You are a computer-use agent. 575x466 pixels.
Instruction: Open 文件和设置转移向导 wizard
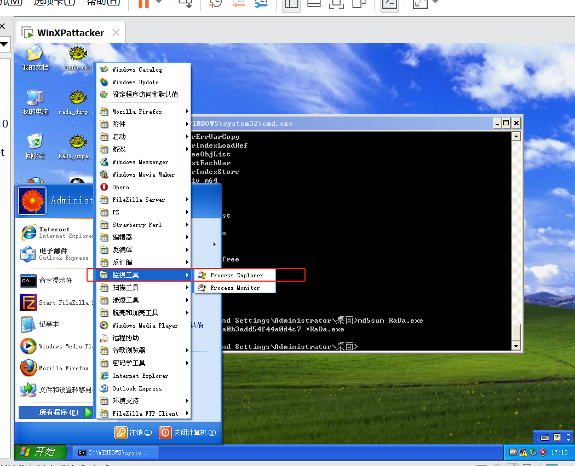[x=56, y=390]
